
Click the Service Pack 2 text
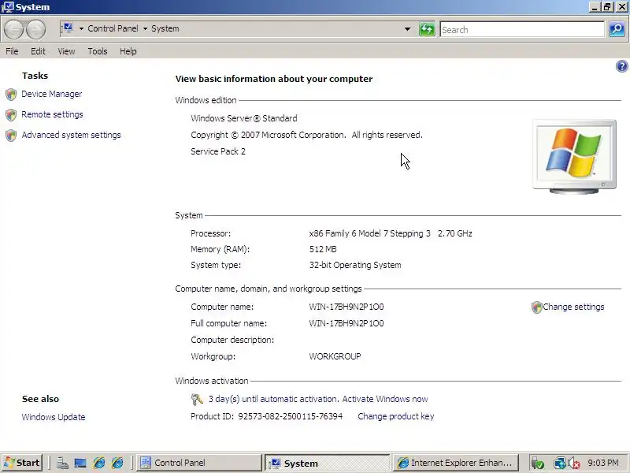tap(218, 151)
